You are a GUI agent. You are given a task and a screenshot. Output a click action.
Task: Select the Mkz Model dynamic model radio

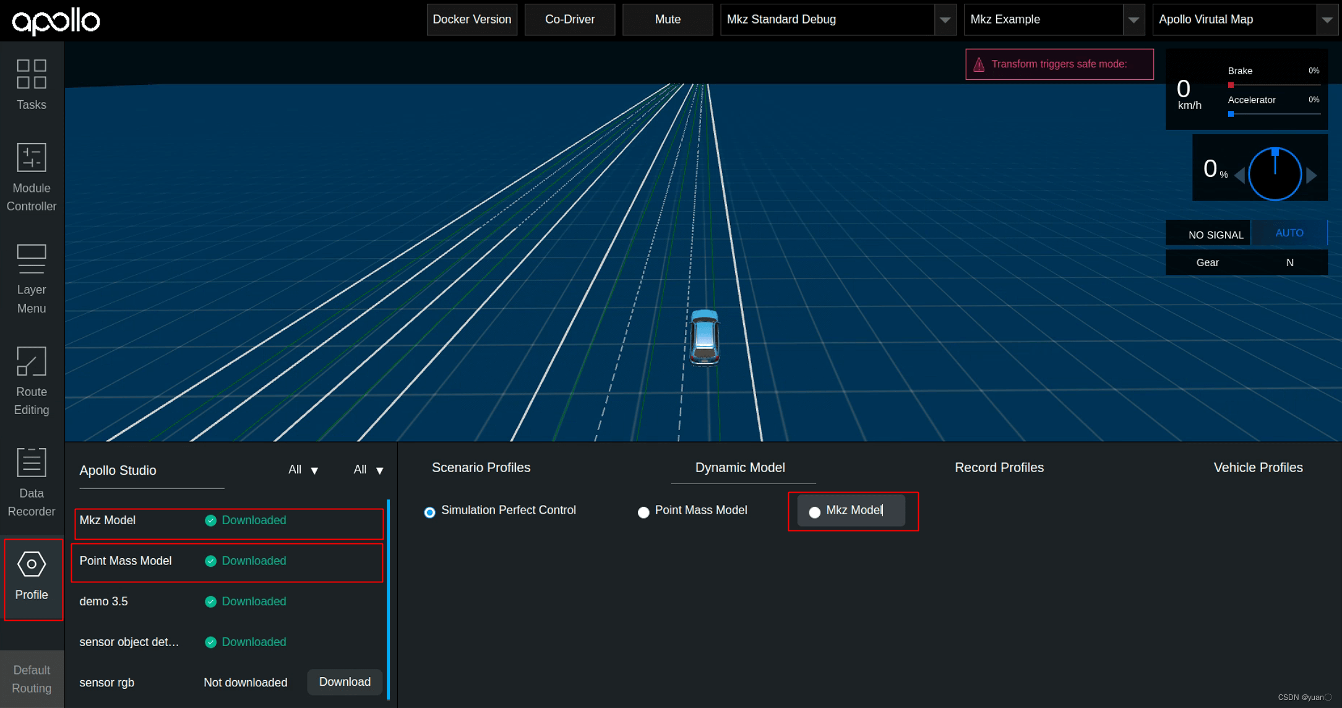click(x=814, y=512)
